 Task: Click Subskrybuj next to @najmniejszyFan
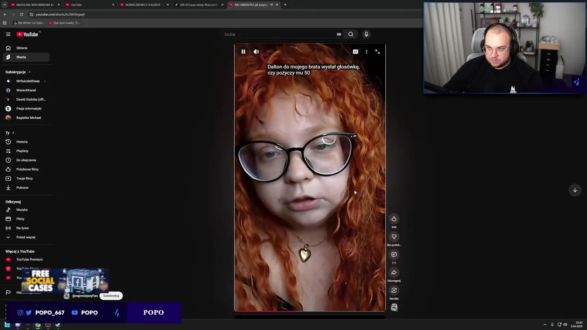[x=111, y=296]
